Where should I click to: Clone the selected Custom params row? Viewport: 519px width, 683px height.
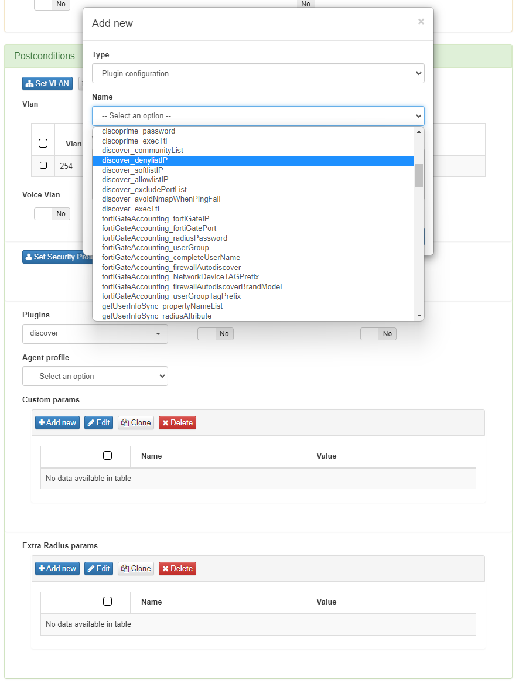136,423
